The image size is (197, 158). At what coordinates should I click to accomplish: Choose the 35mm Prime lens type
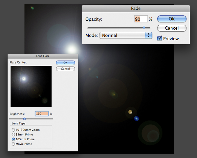pyautogui.click(x=13, y=135)
